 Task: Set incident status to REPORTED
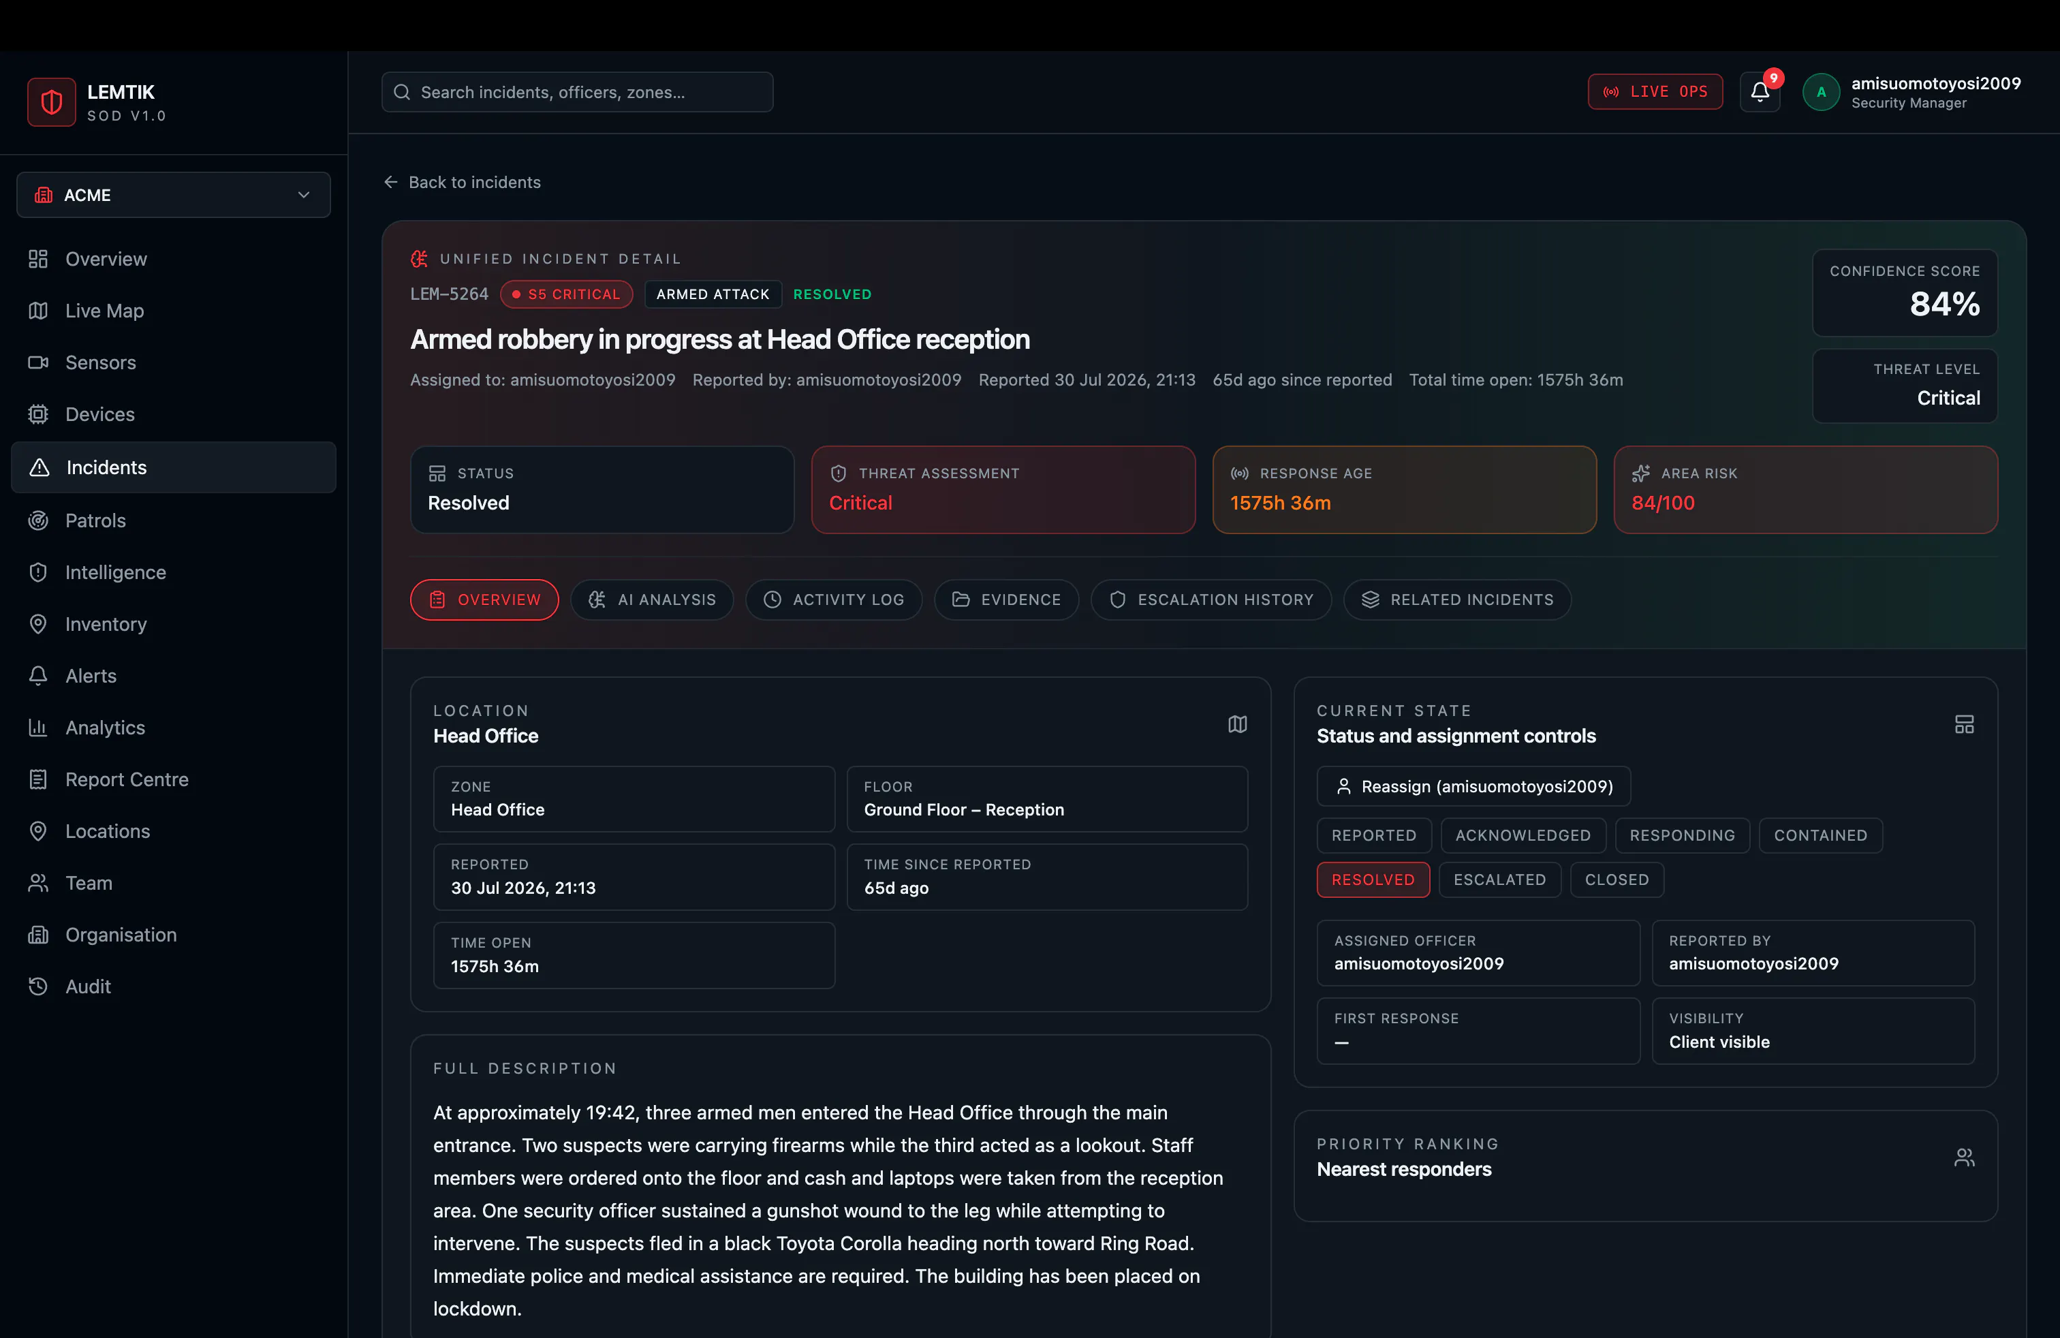(1373, 835)
